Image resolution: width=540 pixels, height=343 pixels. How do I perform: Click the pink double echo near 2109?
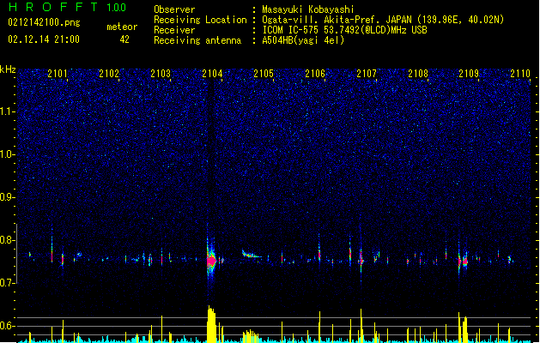(x=462, y=262)
